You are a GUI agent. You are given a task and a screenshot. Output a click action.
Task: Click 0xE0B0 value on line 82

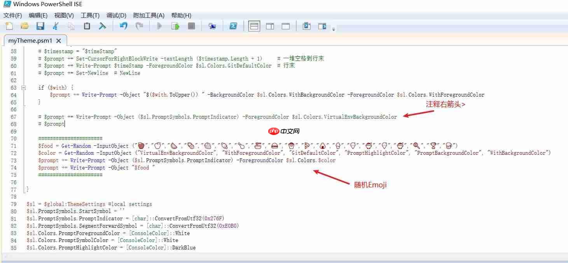tap(228, 226)
